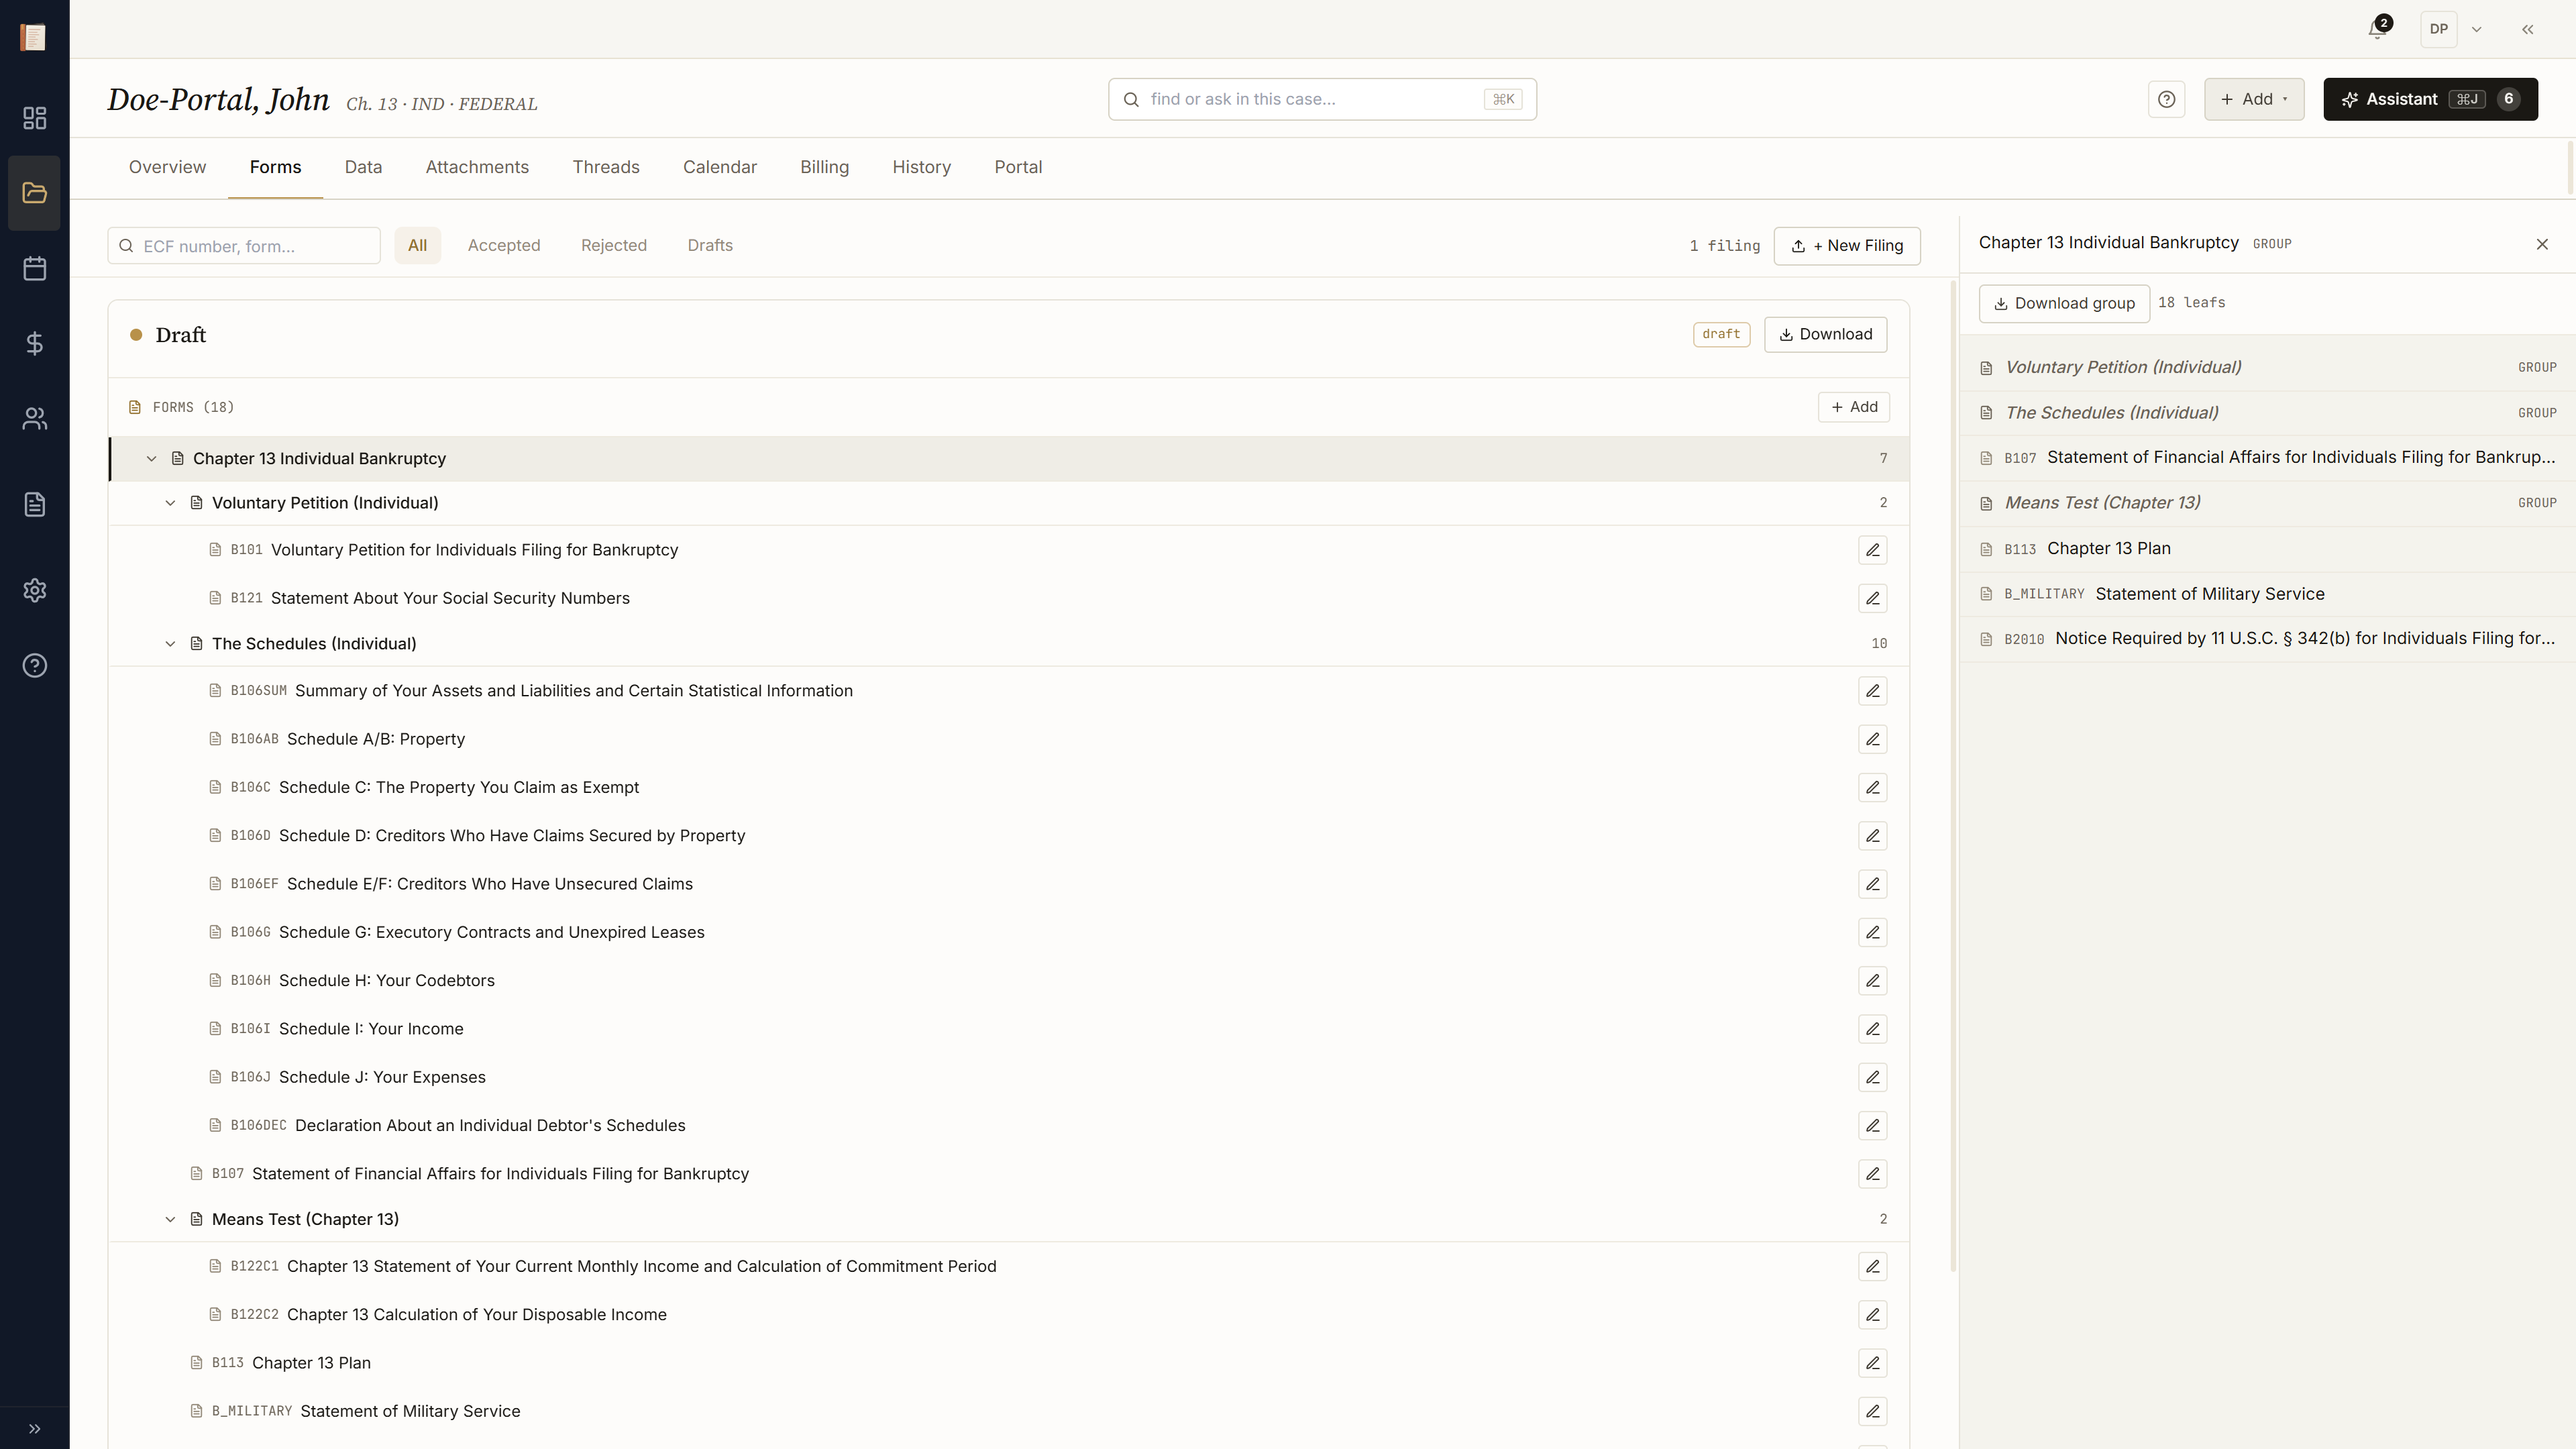Open the Assistant panel

pos(2430,99)
